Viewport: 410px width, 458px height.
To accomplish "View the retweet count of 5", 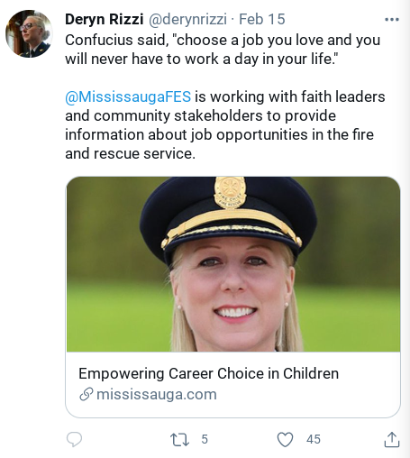I will tap(205, 439).
